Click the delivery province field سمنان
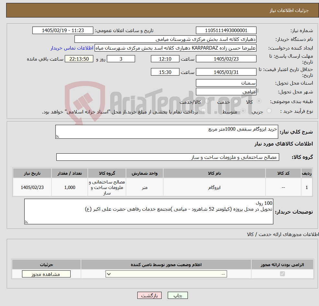This screenshot has width=319, height=306. tap(226, 83)
